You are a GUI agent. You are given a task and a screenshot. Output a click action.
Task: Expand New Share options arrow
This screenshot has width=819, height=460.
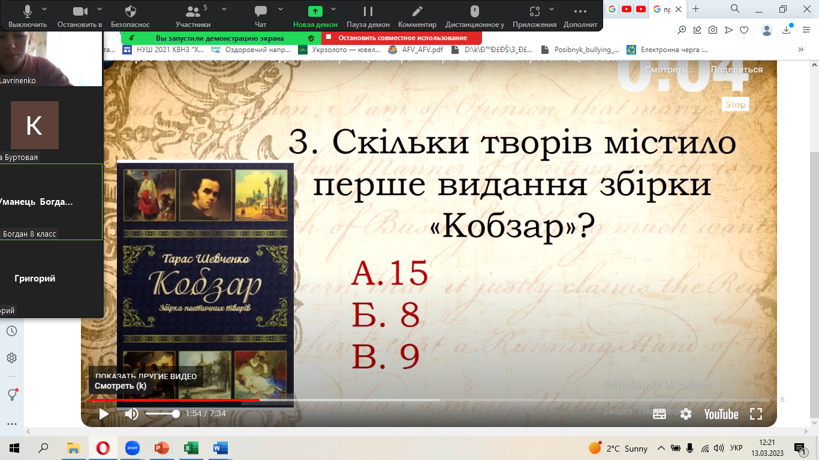tap(333, 9)
